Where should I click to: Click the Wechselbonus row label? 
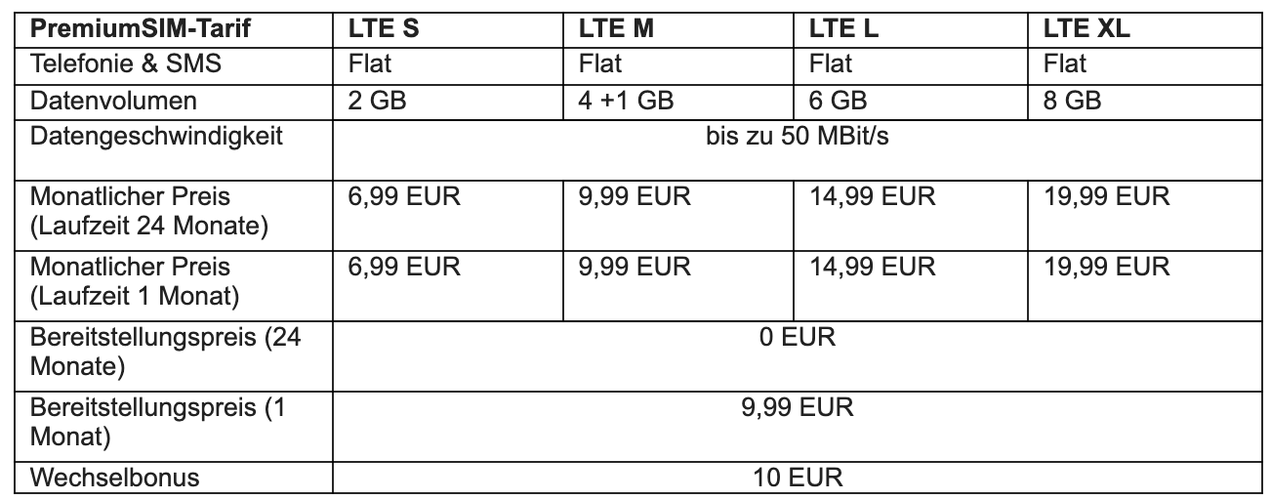(115, 479)
